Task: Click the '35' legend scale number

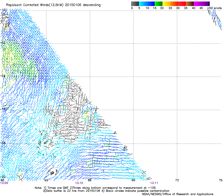Action: (x=186, y=8)
